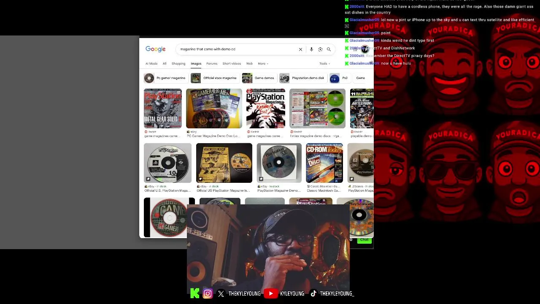Select the Playstation demo disk filter chip
The width and height of the screenshot is (540, 304).
point(302,78)
